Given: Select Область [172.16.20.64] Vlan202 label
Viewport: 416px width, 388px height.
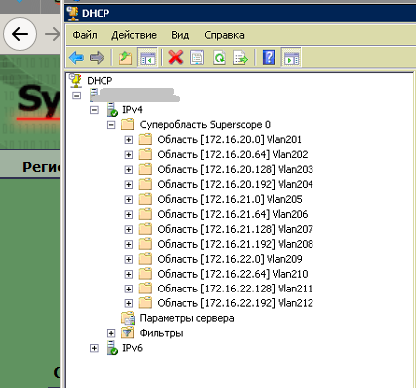Looking at the screenshot, I should coord(233,154).
